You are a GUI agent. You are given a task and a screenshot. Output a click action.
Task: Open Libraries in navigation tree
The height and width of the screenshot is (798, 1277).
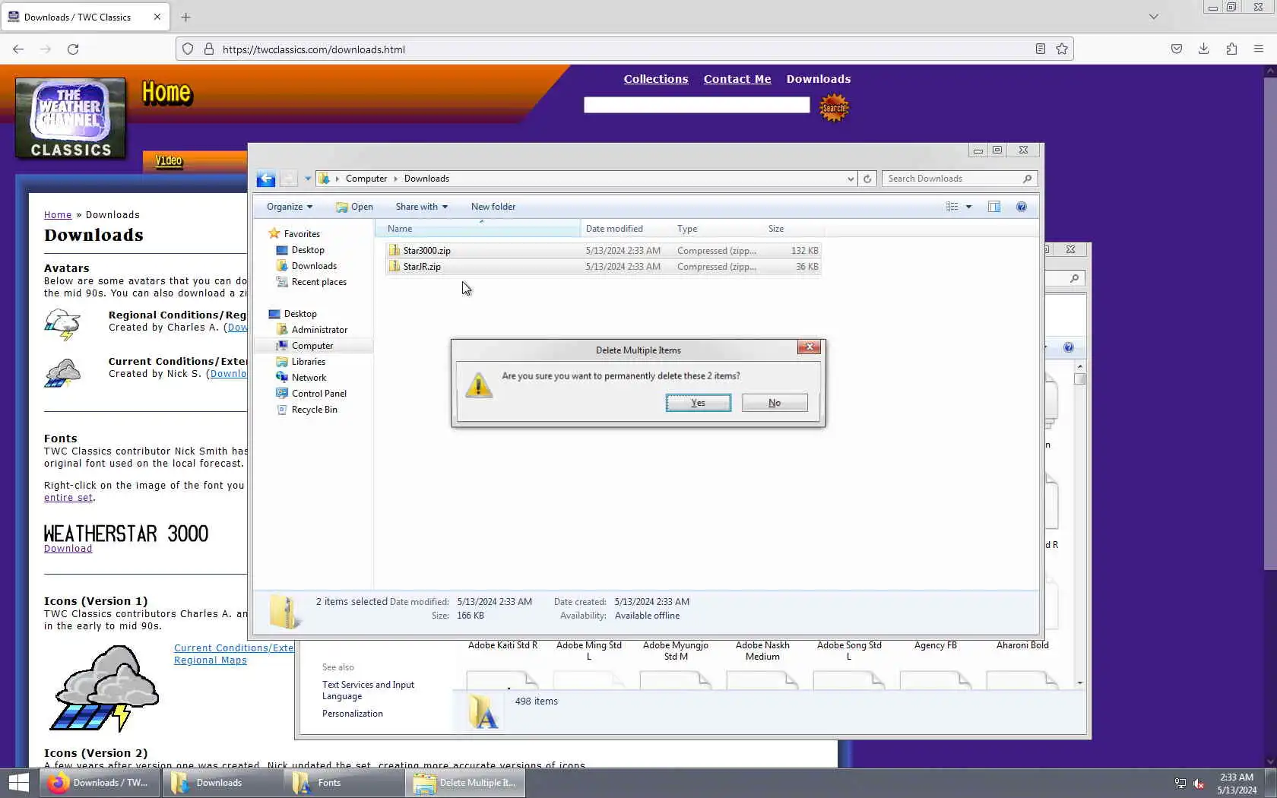[x=308, y=362]
